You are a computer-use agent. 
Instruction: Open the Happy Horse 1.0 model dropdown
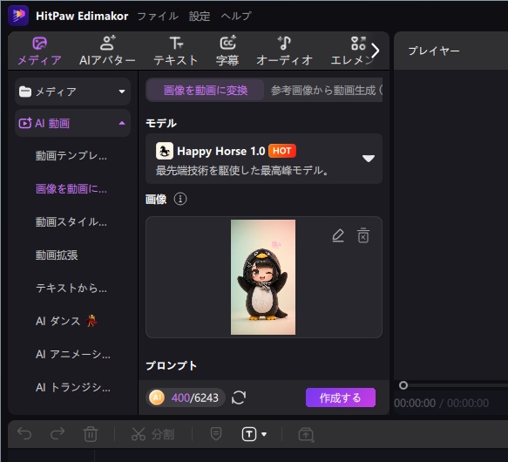(x=264, y=159)
